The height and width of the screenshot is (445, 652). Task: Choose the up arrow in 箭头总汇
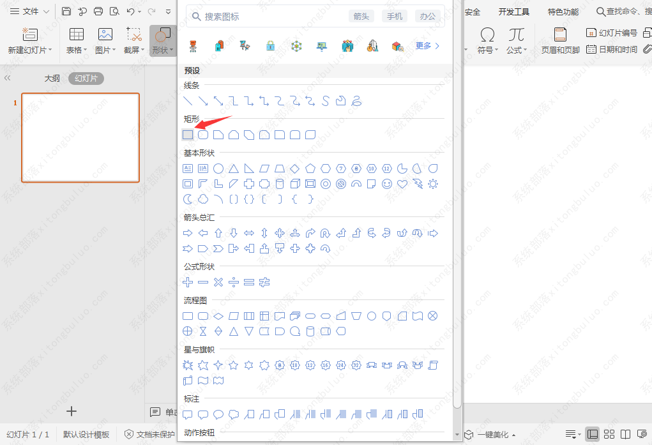(218, 233)
